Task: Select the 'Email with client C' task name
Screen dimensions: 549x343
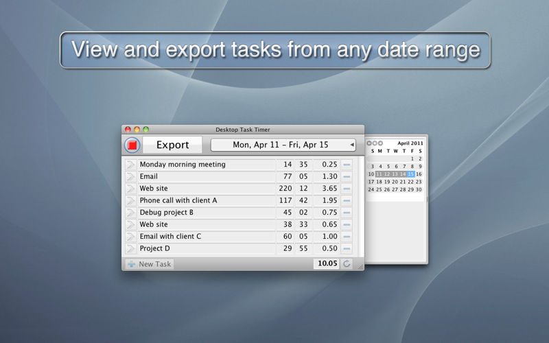Action: [x=207, y=236]
